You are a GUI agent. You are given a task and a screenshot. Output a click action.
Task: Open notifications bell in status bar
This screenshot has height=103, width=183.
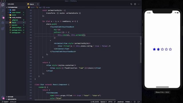click(x=139, y=102)
